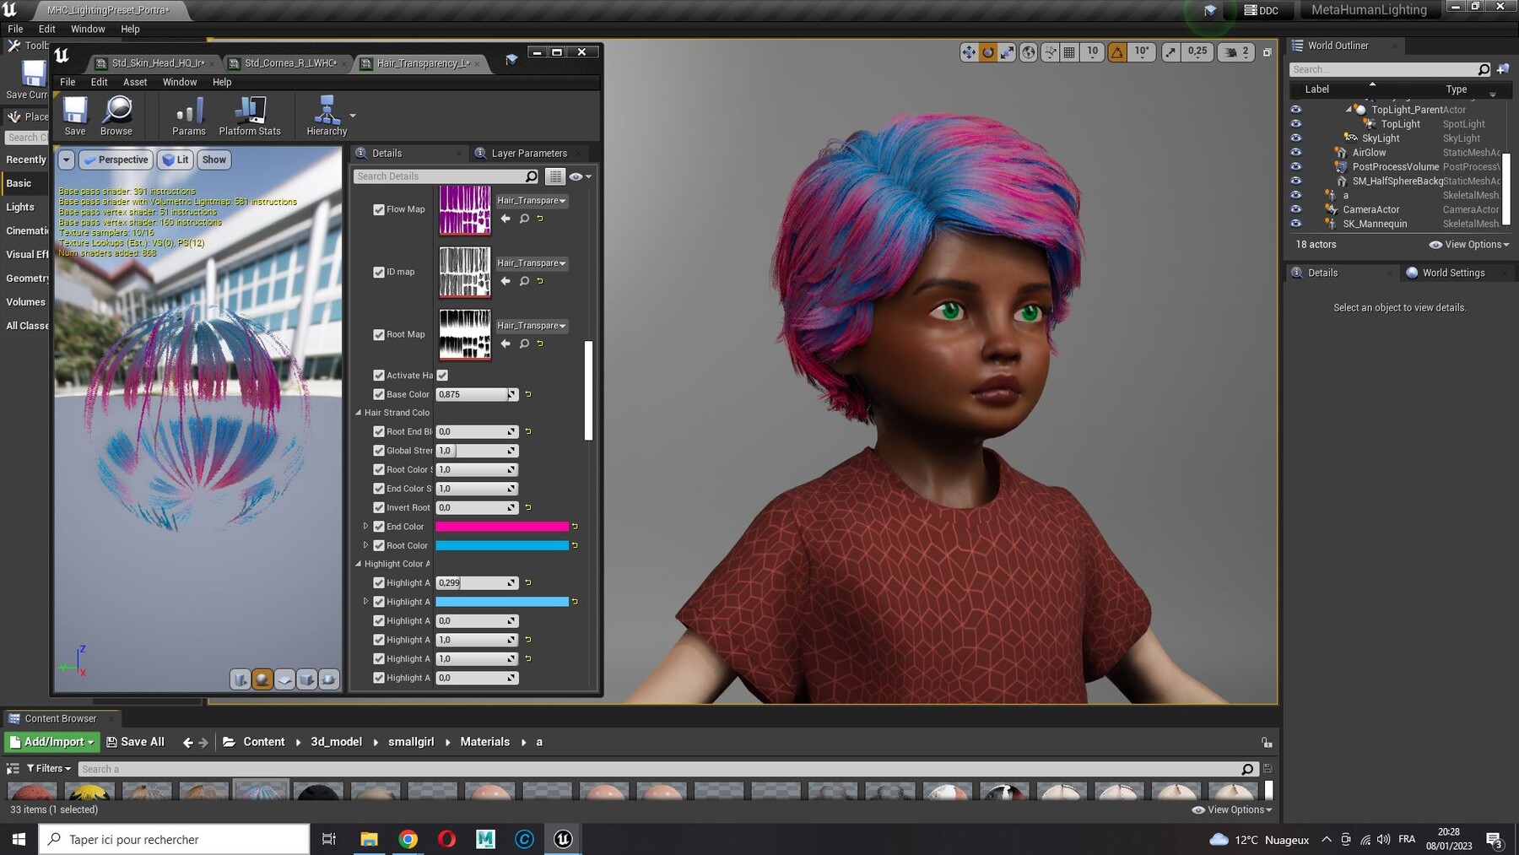Open the View Options dropdown in World Outliner
The width and height of the screenshot is (1519, 855).
tap(1469, 244)
